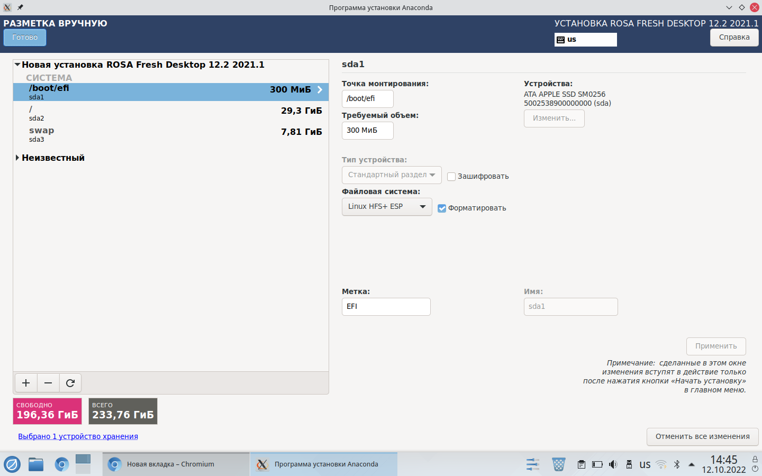762x476 pixels.
Task: Open the power/leave icon in taskbar
Action: coord(755,469)
